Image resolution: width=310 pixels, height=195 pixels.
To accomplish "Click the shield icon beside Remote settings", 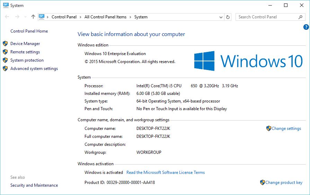I will [x=5, y=52].
